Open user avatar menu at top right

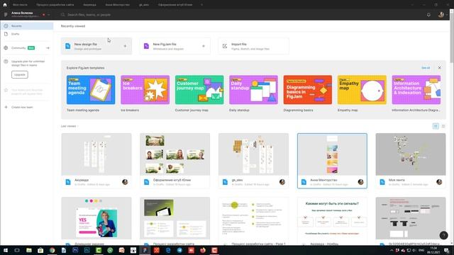441,14
